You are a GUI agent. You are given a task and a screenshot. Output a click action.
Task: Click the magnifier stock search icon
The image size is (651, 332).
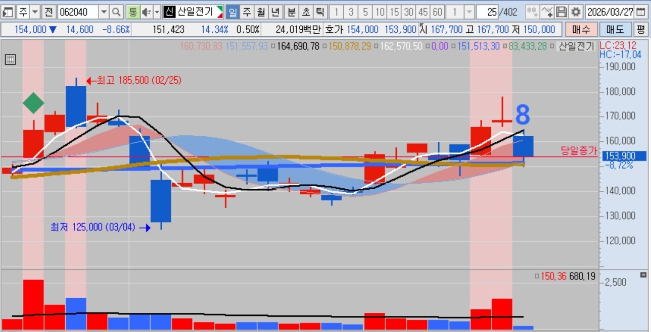[116, 12]
